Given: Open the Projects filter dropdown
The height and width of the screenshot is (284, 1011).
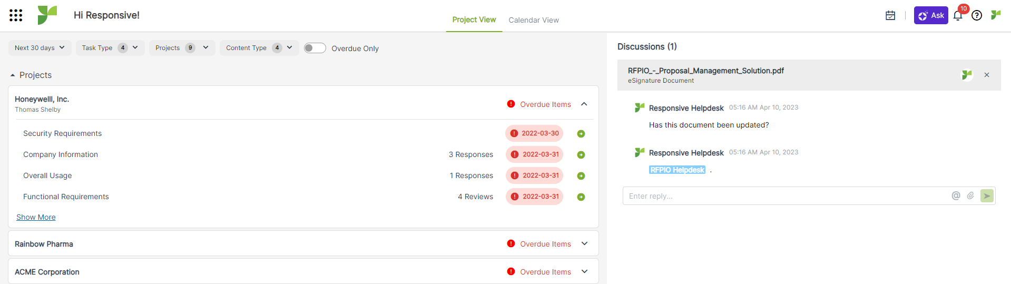Looking at the screenshot, I should 182,48.
